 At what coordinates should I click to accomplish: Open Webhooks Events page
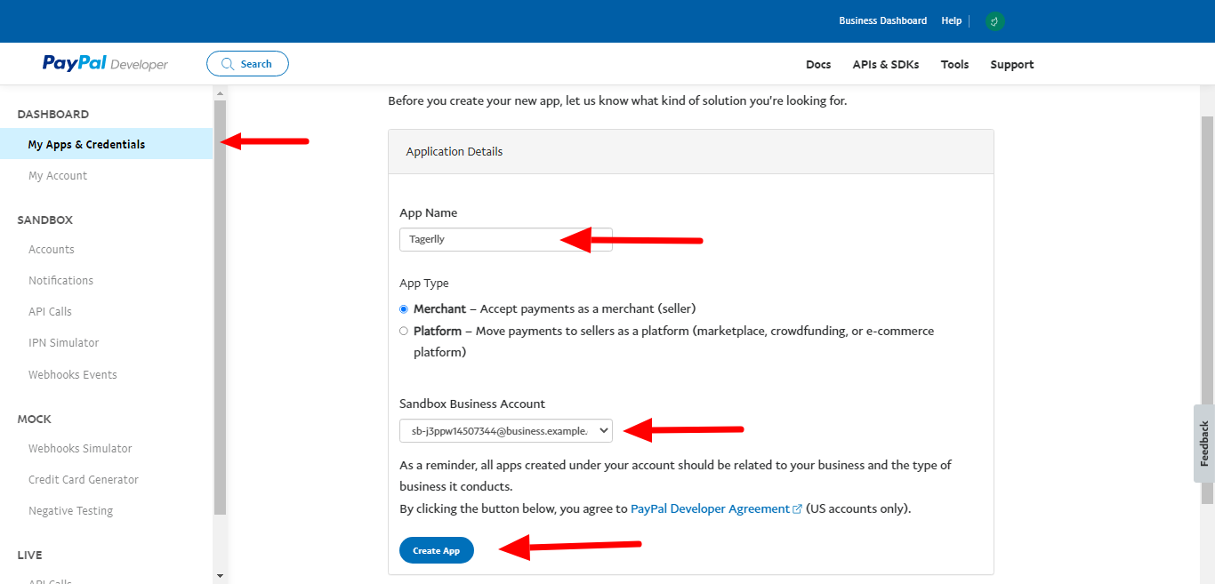point(72,375)
